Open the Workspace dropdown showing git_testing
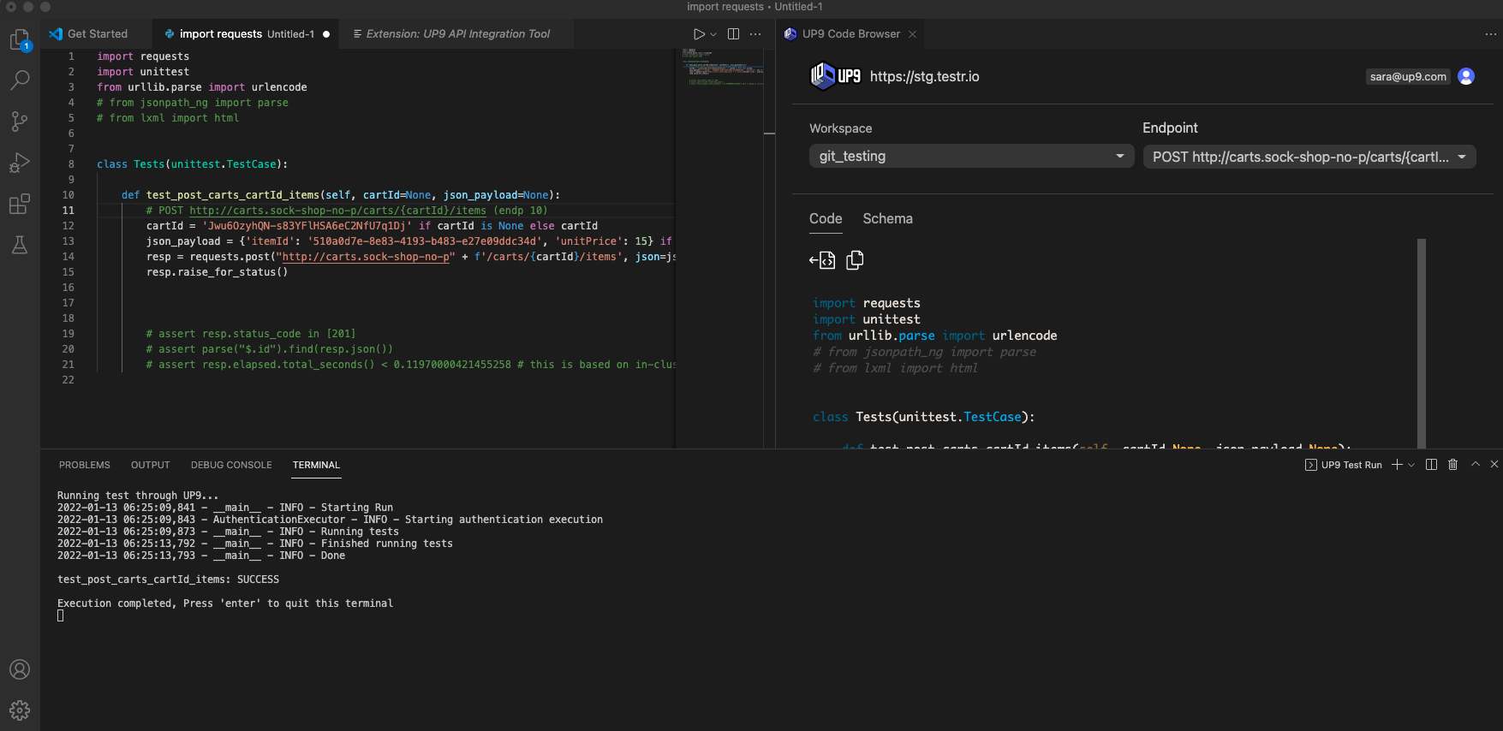Image resolution: width=1503 pixels, height=731 pixels. click(x=971, y=156)
